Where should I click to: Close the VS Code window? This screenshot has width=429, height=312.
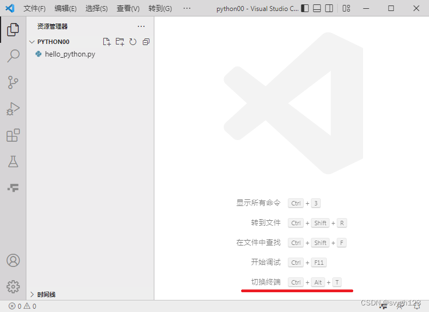coord(416,8)
